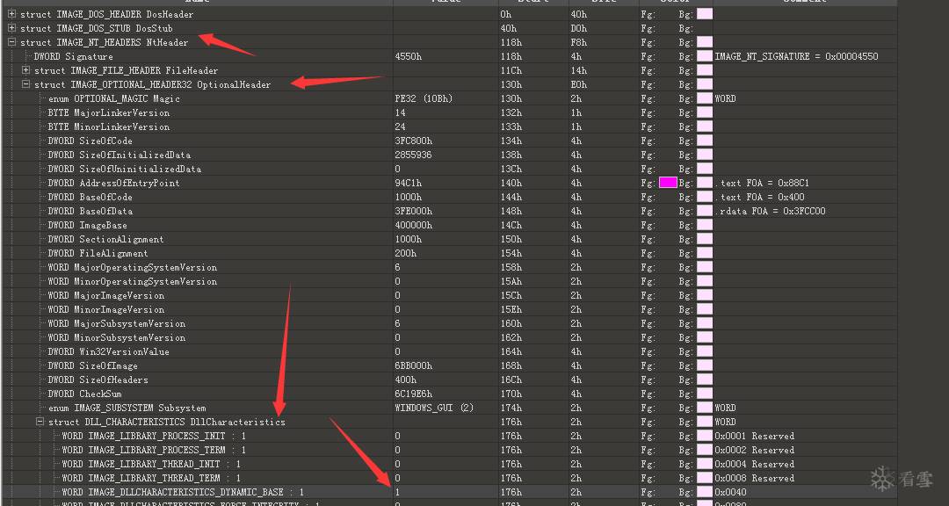Expand struct IMAGE_DOS_HEADER DosHeader node

tap(11, 14)
